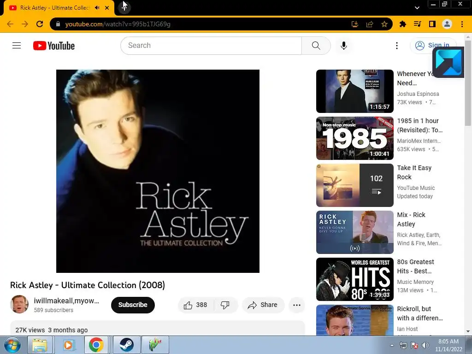472x354 pixels.
Task: Click the Joshua Espinosa channel name
Action: 418,94
